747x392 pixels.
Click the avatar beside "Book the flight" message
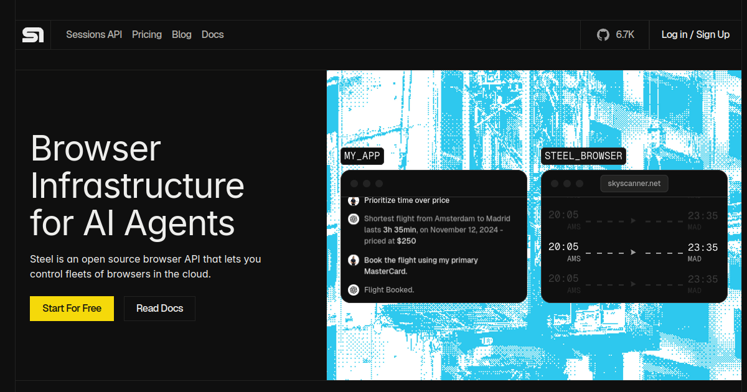(354, 260)
